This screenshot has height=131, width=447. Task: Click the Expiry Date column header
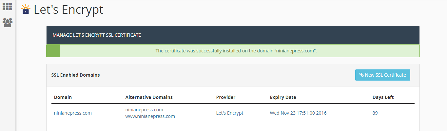[283, 97]
